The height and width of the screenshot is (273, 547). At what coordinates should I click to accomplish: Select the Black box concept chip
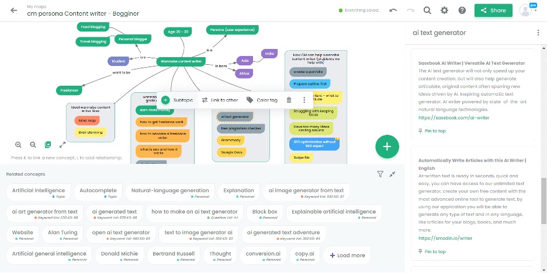[x=265, y=213]
